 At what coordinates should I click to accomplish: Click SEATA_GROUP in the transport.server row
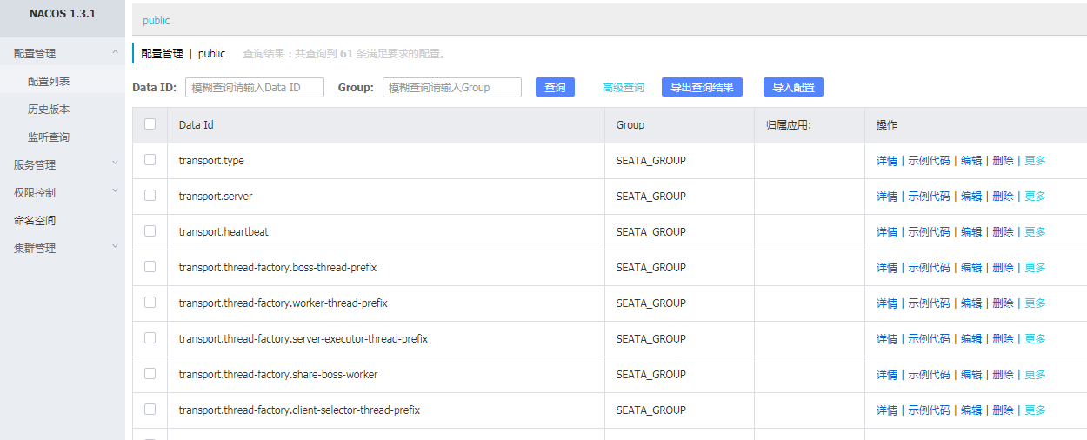651,197
